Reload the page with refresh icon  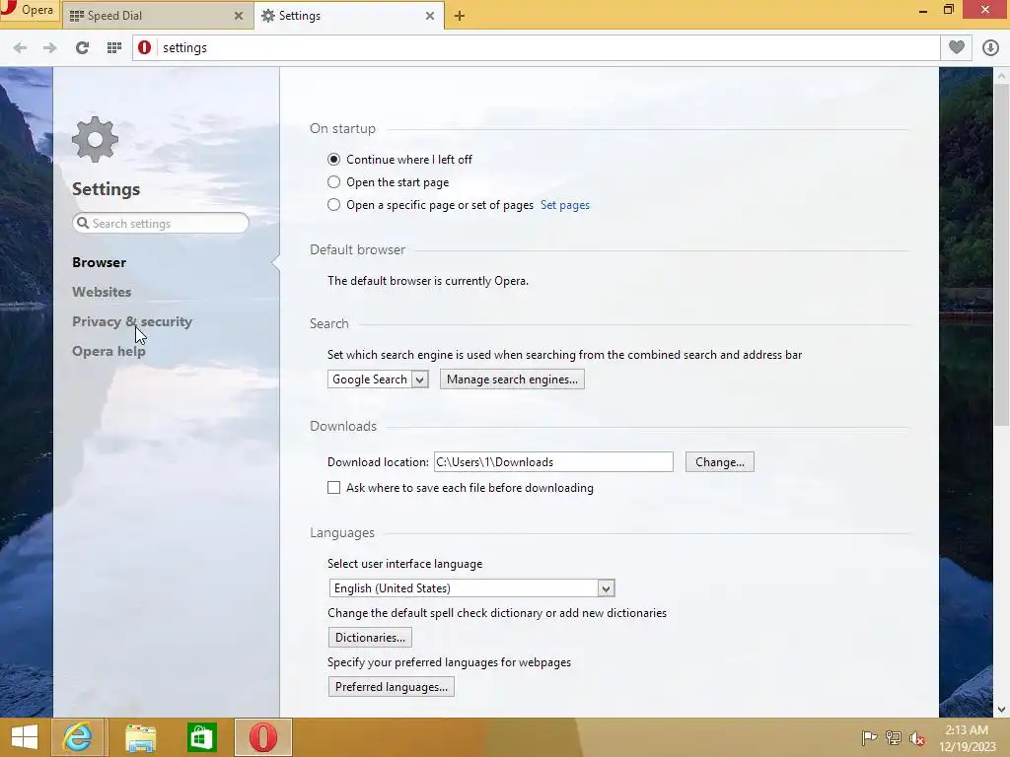82,47
